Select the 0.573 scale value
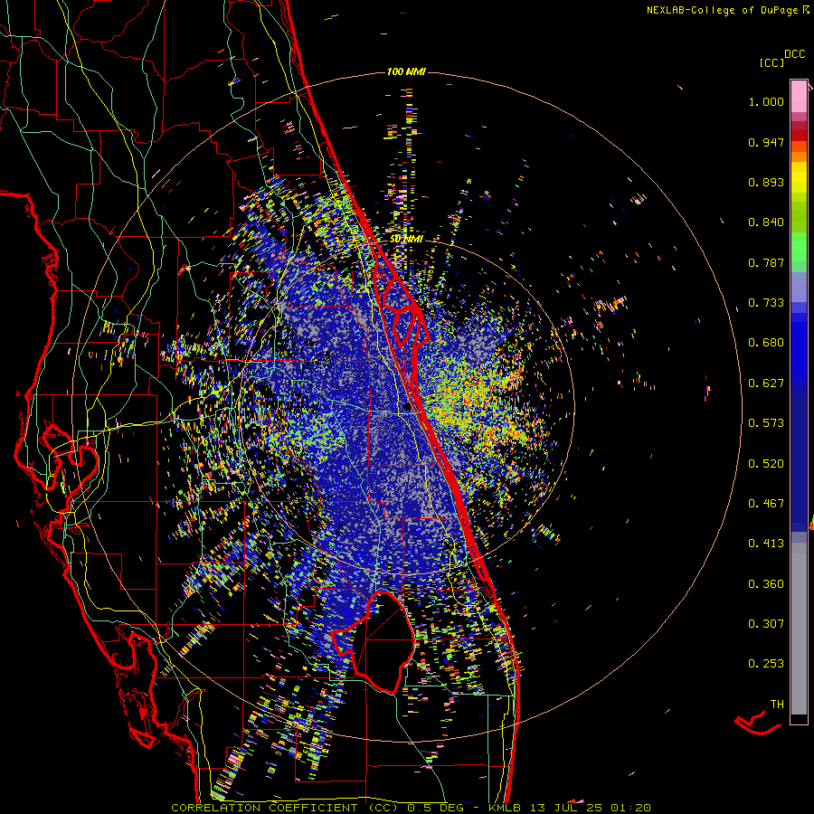 click(x=766, y=423)
